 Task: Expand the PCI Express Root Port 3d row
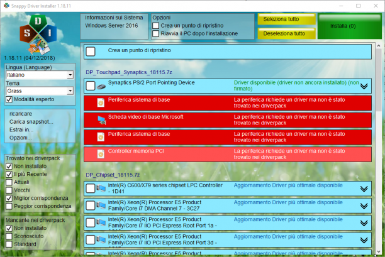pos(364,240)
